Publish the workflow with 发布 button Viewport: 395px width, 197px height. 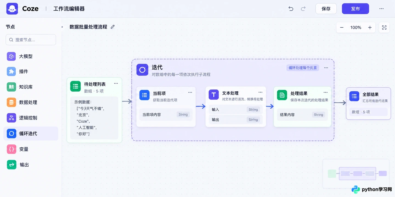coord(355,9)
